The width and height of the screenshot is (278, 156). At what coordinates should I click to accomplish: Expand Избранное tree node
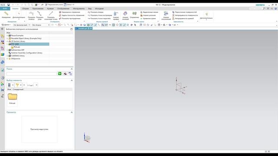pos(7,58)
